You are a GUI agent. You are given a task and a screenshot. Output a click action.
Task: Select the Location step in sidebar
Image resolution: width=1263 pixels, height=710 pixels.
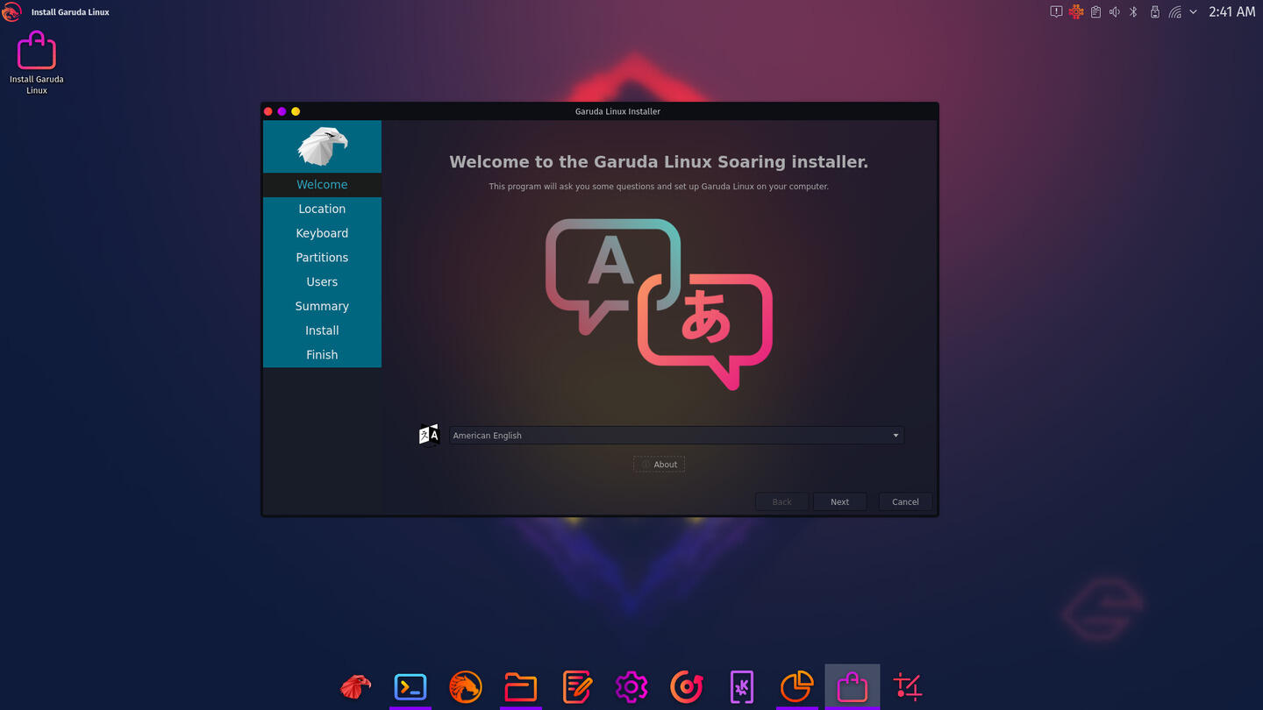click(x=322, y=209)
